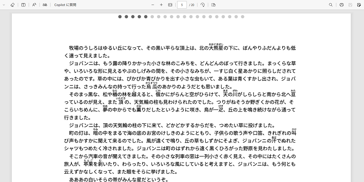Rotate the PDF page
364x182 pixels.
(202, 5)
